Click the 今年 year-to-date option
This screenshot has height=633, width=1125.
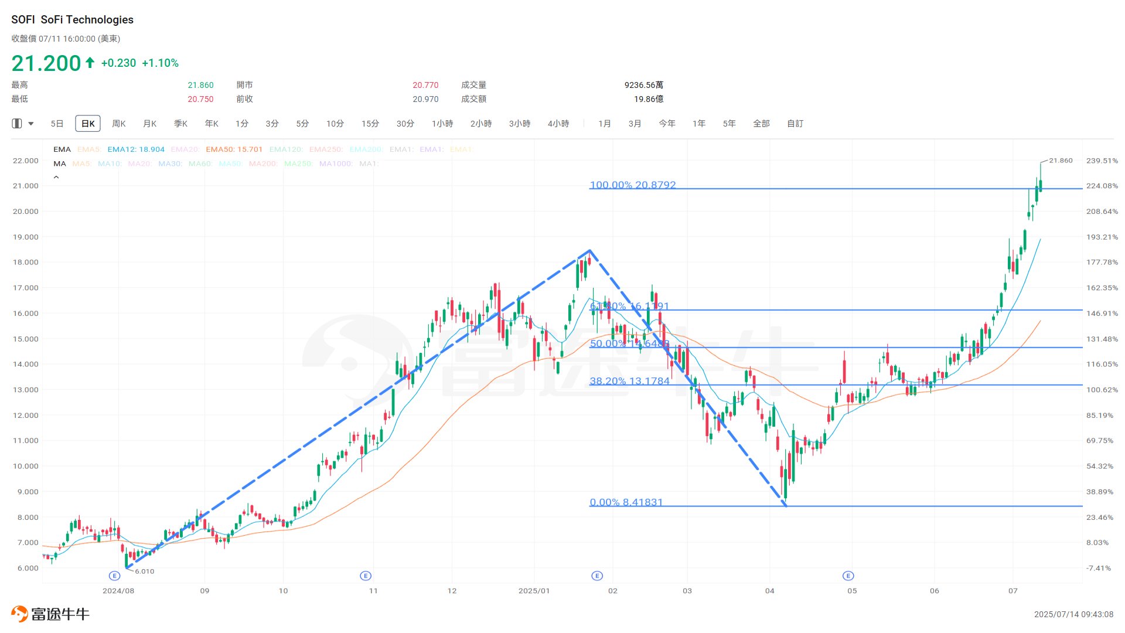(667, 123)
